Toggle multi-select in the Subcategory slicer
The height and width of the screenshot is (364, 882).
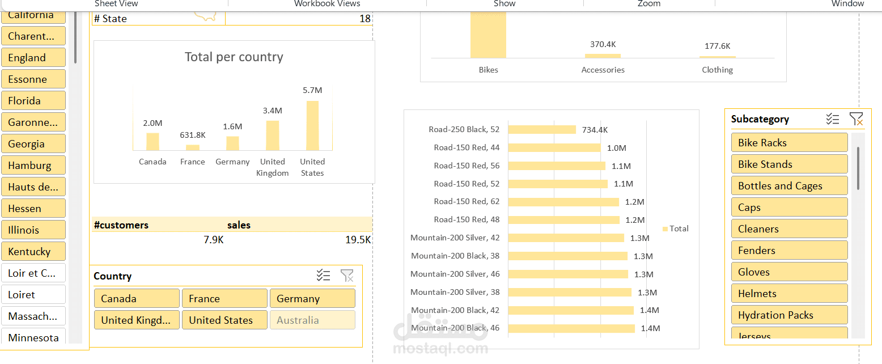pos(832,119)
